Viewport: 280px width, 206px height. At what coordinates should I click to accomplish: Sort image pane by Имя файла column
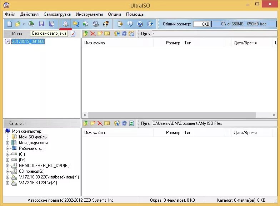(x=117, y=43)
